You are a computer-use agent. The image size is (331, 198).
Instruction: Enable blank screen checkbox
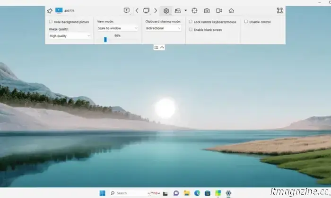pos(191,29)
